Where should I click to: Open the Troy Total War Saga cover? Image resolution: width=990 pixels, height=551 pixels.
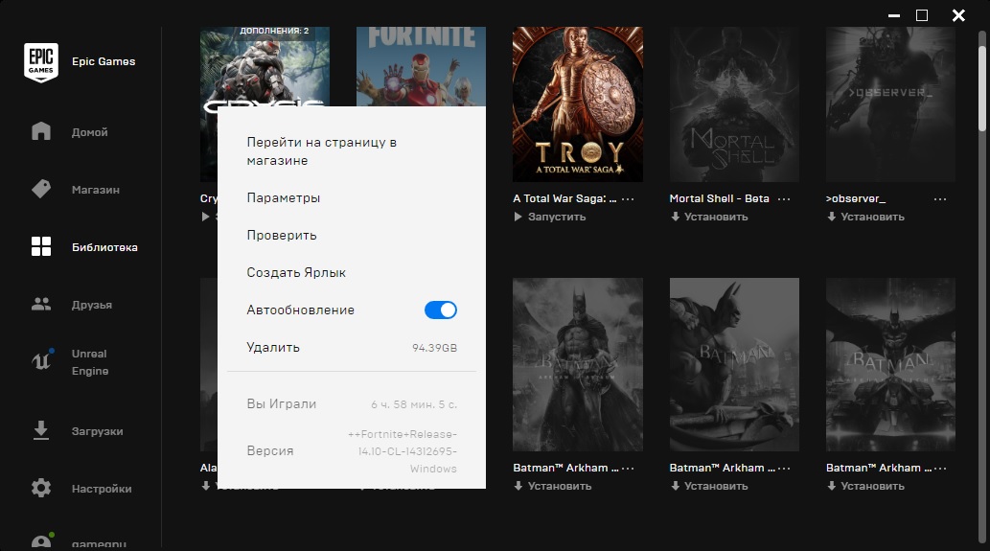pos(578,104)
